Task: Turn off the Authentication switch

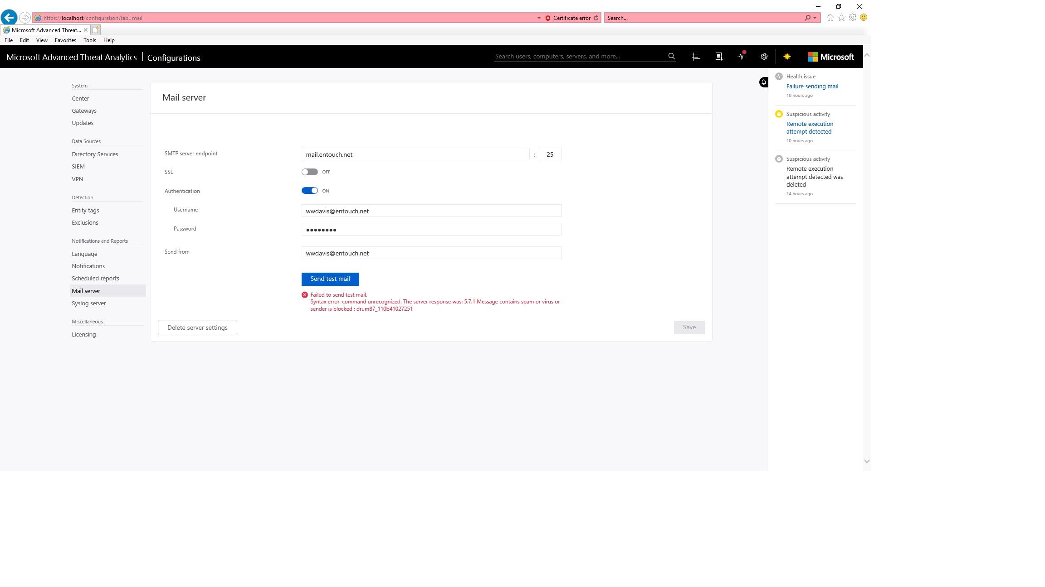Action: 310,191
